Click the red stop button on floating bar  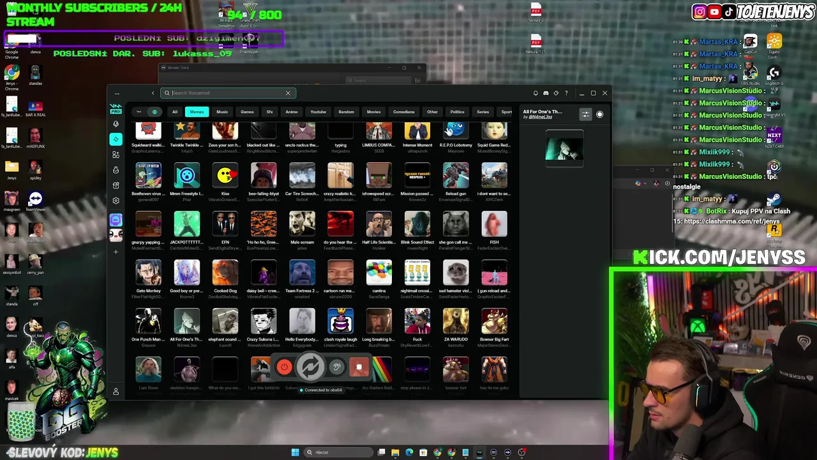pos(359,367)
